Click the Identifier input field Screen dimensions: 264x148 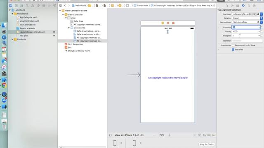(x=247, y=41)
